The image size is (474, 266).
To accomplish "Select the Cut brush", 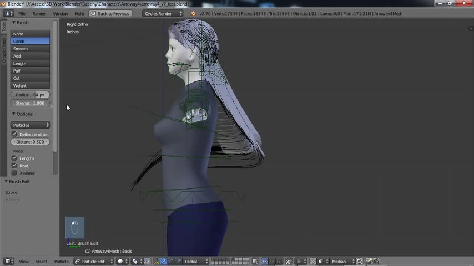I will 30,78.
